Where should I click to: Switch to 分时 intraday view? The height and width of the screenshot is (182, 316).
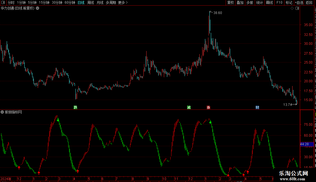[x=11, y=3]
